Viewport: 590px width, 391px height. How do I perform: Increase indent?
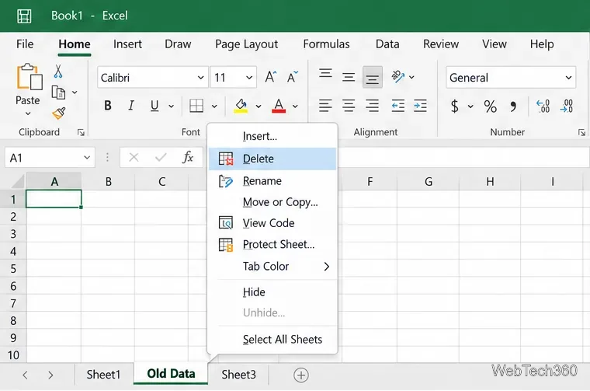(x=420, y=106)
